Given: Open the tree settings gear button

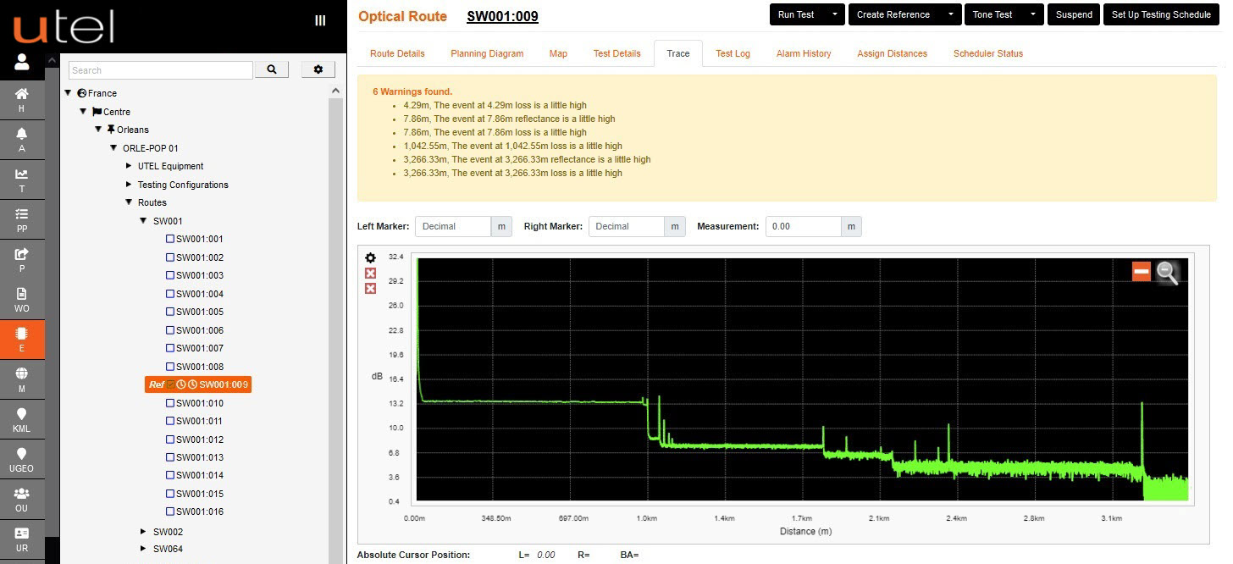Looking at the screenshot, I should 318,69.
